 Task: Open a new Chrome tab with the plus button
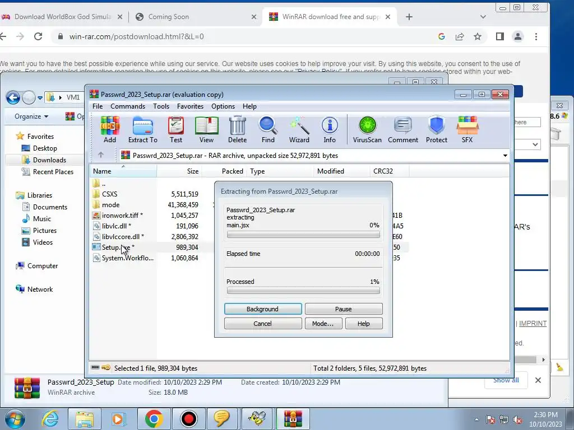tap(409, 17)
